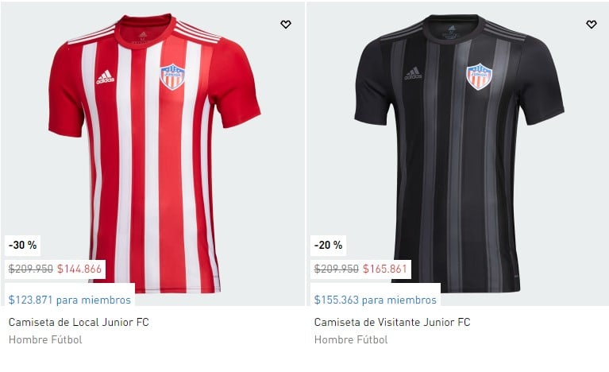Click the crossed-out $209.950 price on black jersey
The width and height of the screenshot is (609, 372).
337,269
